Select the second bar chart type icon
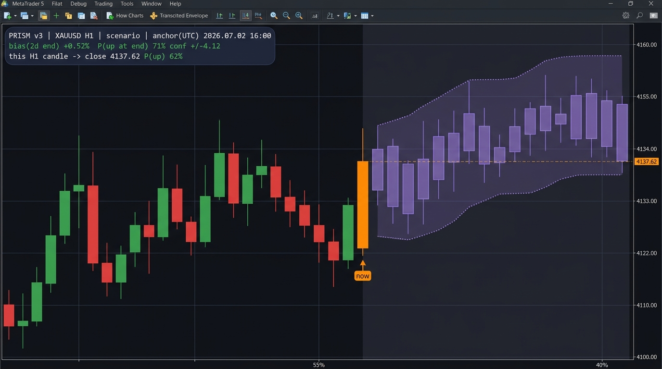Image resolution: width=662 pixels, height=369 pixels. click(x=232, y=16)
